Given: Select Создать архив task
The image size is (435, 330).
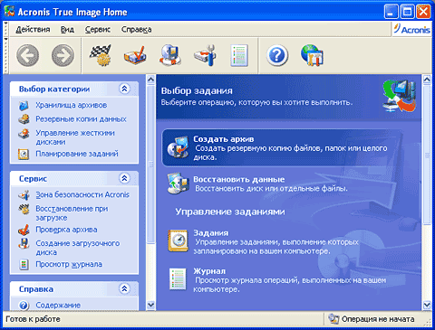Looking at the screenshot, I should click(x=282, y=148).
